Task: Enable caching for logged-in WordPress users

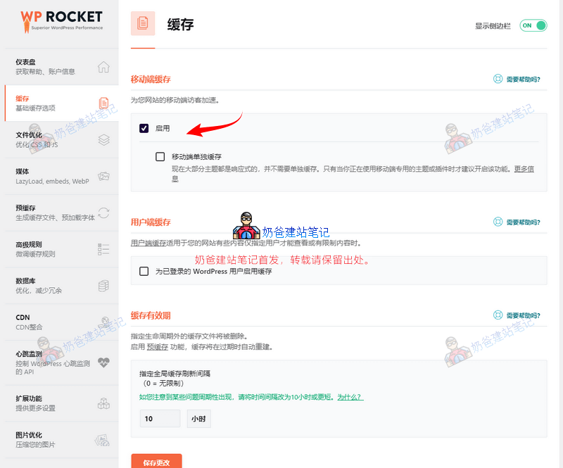Action: 144,271
